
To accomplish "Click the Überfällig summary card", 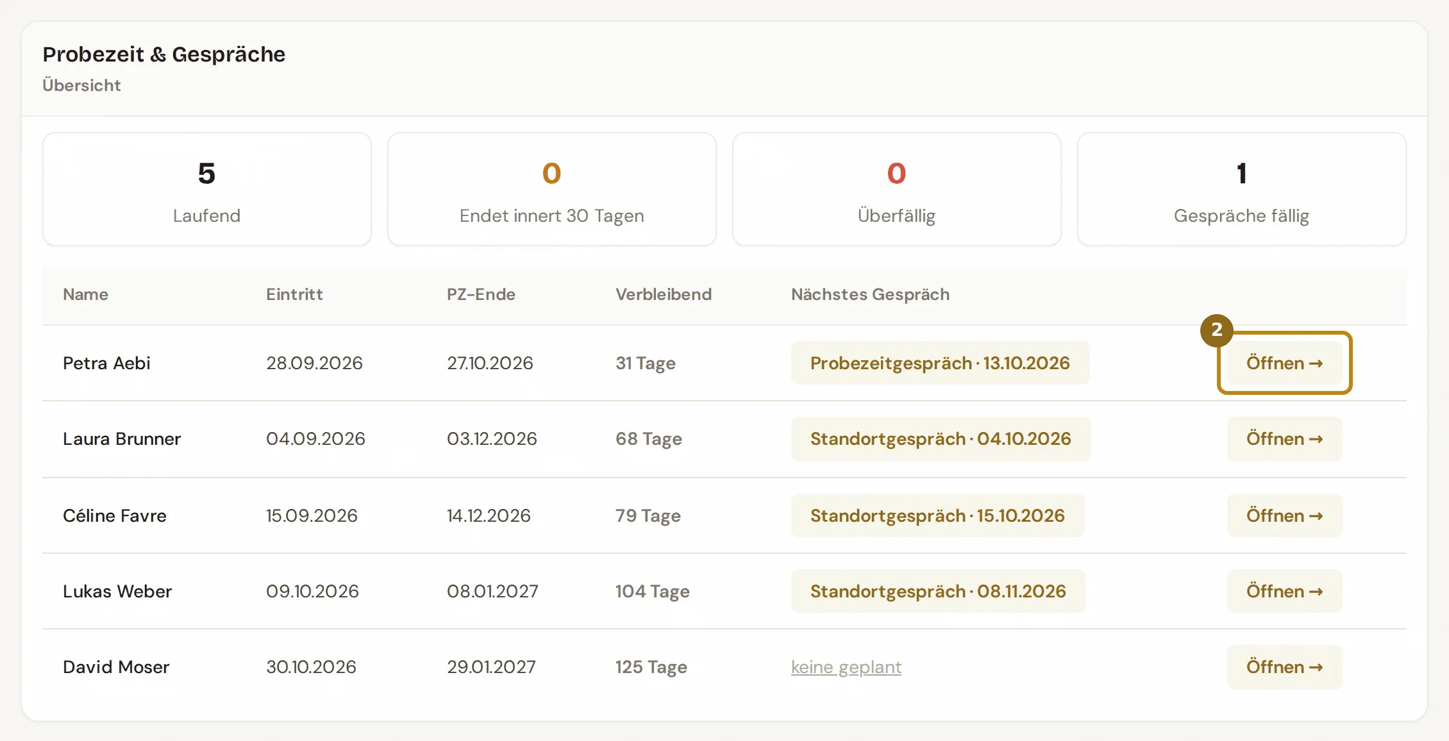I will click(x=896, y=189).
